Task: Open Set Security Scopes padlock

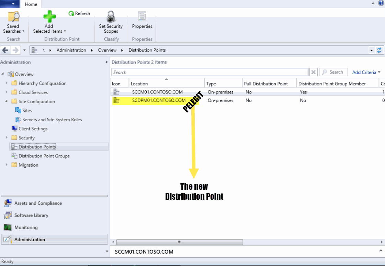Action: (x=111, y=17)
